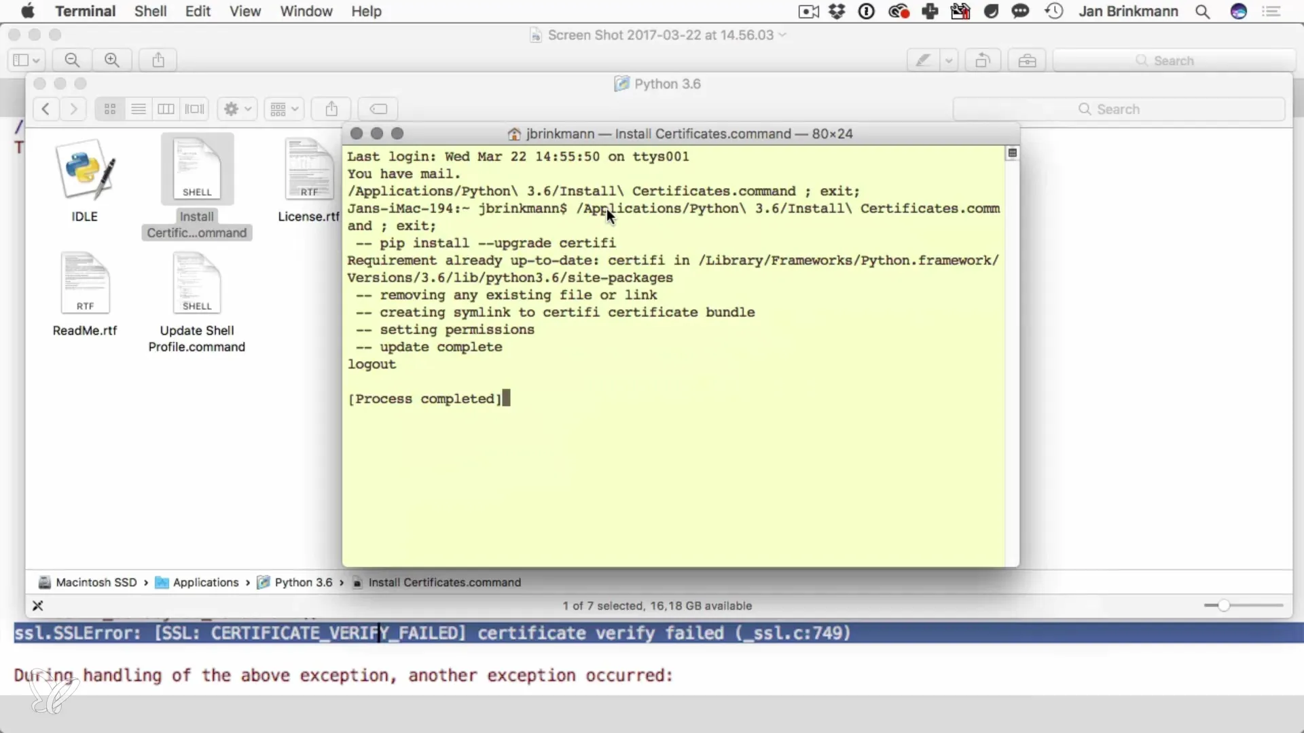1304x733 pixels.
Task: Click Python 3.6 in path bar
Action: point(295,582)
